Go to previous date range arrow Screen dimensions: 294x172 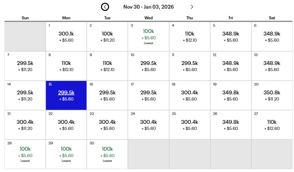pyautogui.click(x=105, y=7)
